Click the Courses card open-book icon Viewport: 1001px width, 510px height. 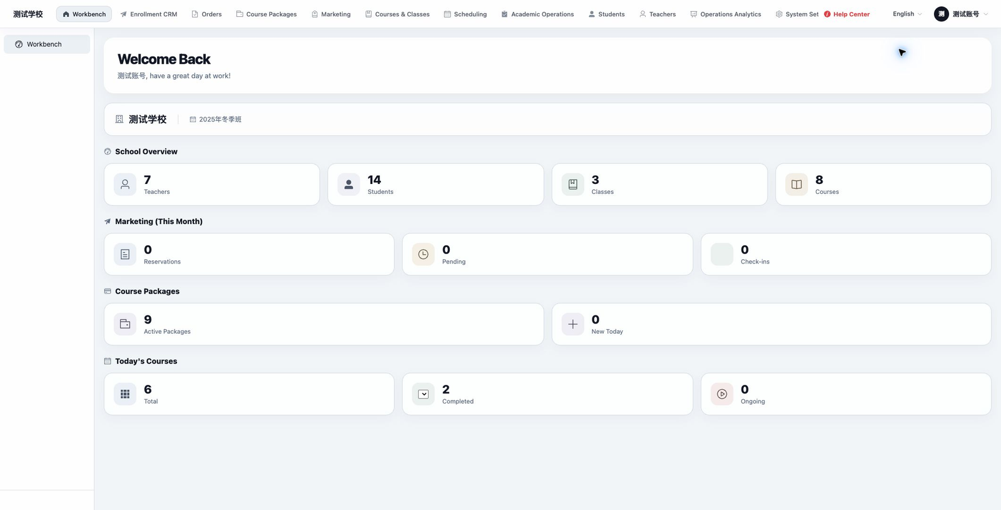[x=796, y=184]
